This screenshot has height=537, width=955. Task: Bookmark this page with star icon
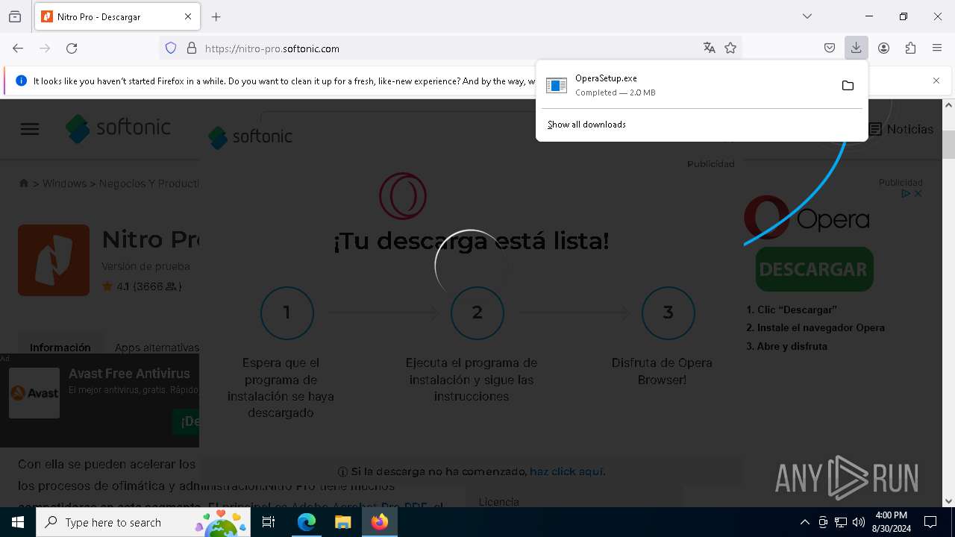click(730, 48)
